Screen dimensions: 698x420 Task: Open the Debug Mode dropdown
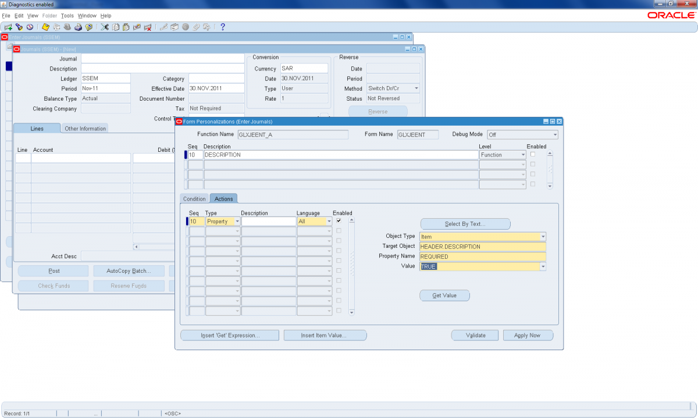click(x=554, y=135)
